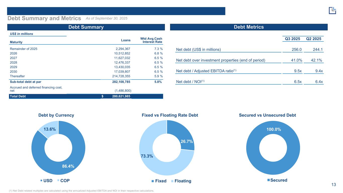343x193 pixels.
Task: Click the USD legend color square
Action: pos(42,181)
